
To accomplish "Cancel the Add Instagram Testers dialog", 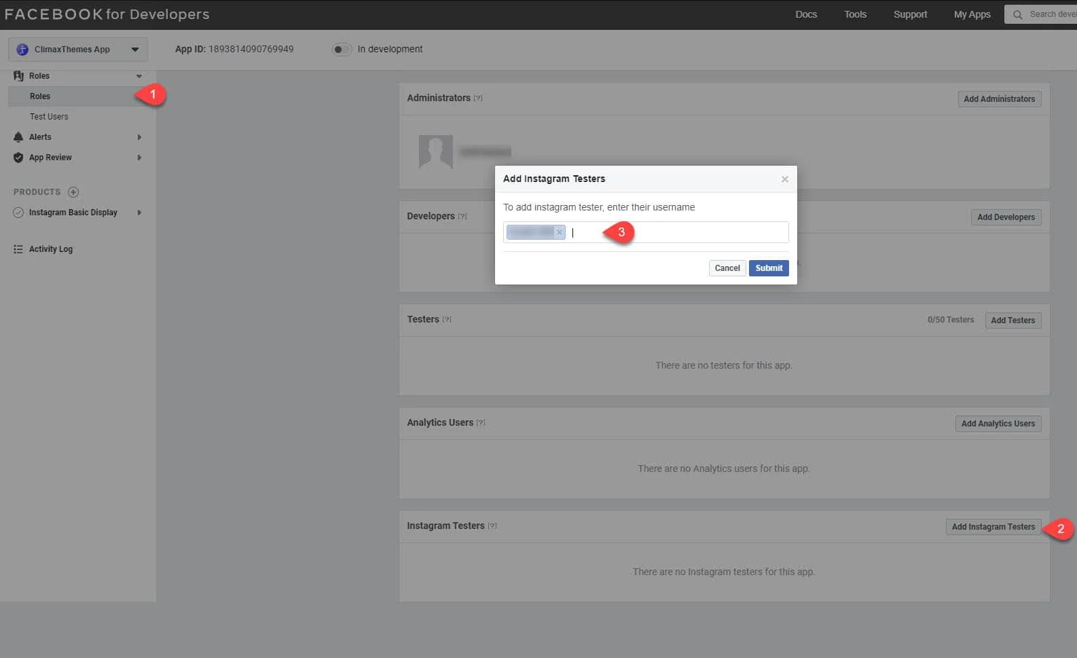I will click(727, 268).
